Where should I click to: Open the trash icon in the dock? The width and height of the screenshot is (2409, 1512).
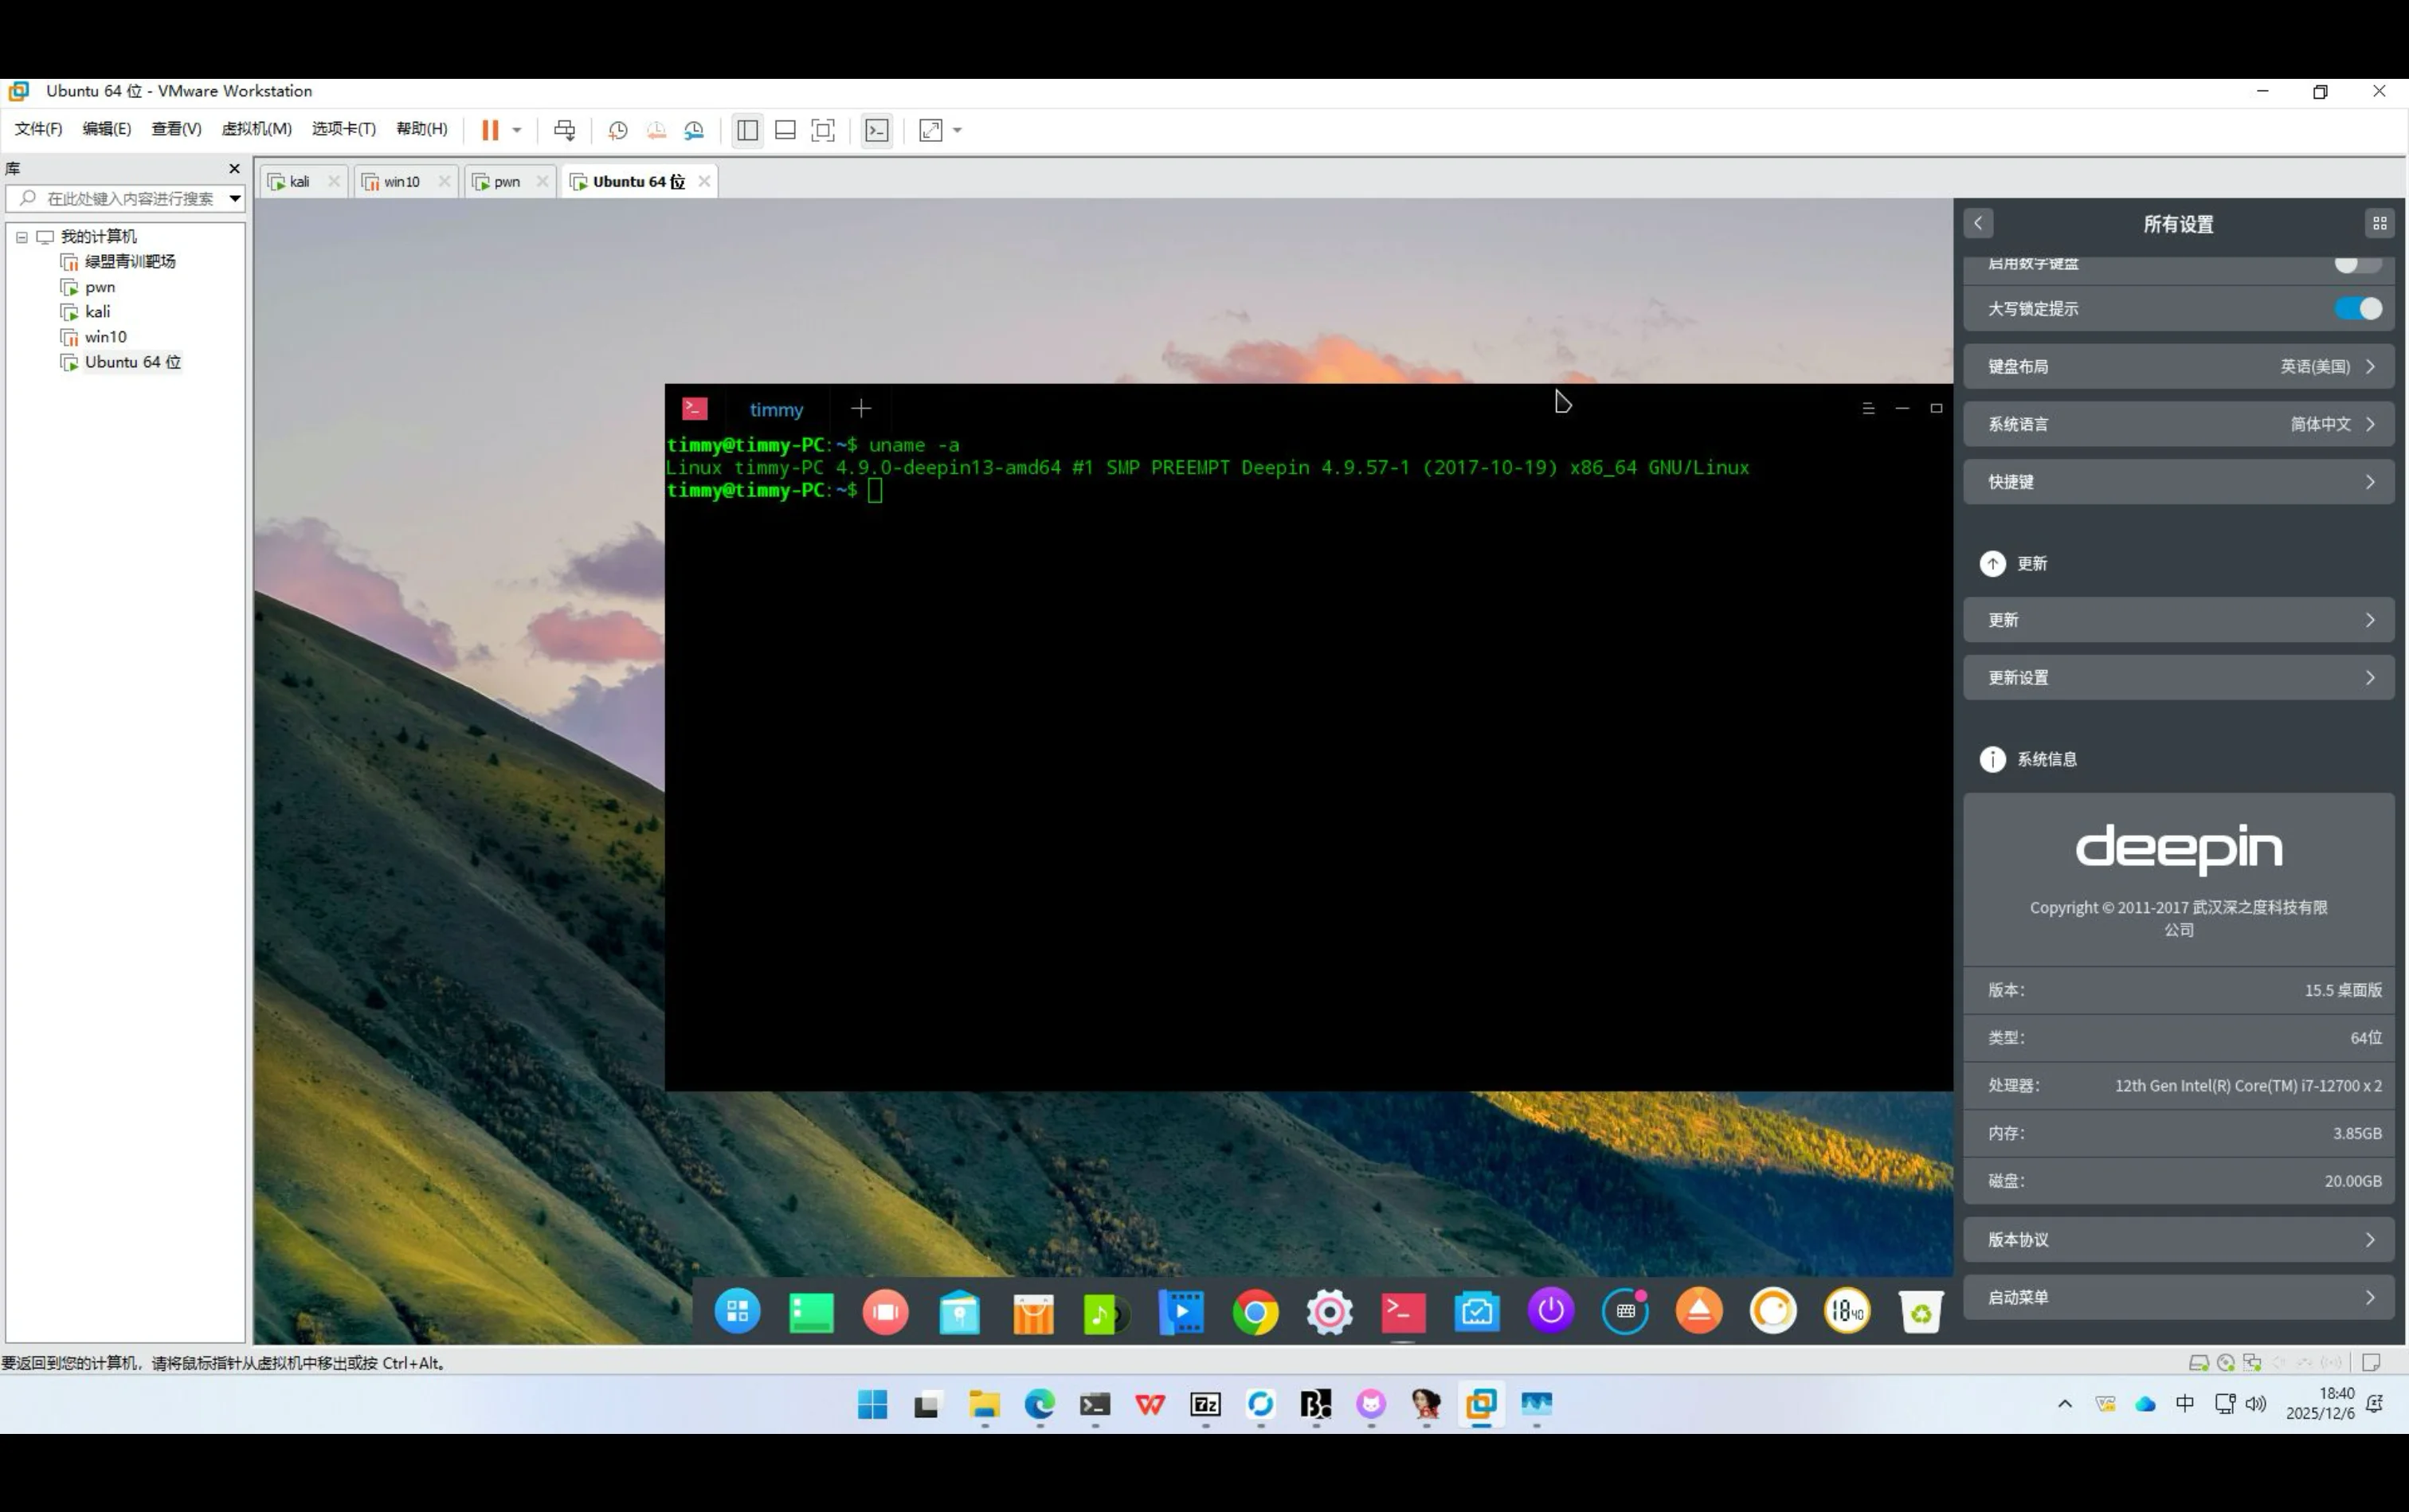point(1920,1312)
